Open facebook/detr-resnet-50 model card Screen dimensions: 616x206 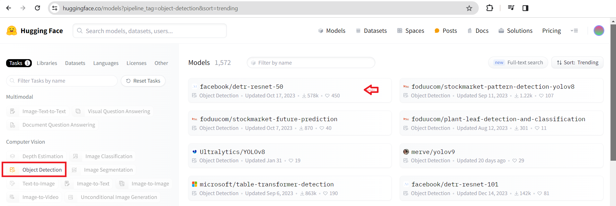[x=290, y=91]
